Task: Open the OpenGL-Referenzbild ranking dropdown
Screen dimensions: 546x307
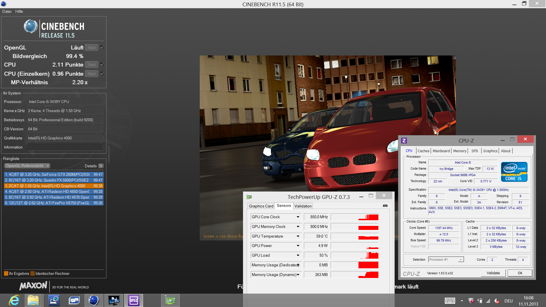Action: coord(27,166)
